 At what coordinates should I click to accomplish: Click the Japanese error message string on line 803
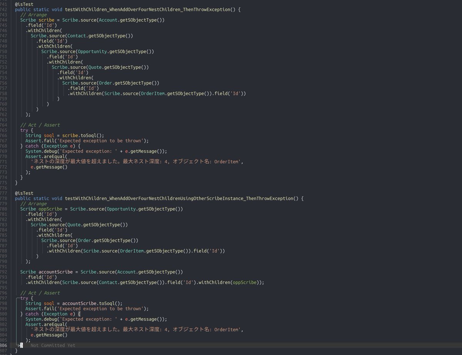(x=137, y=330)
